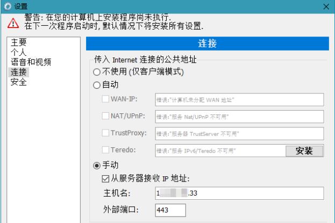This screenshot has width=335, height=223.
Task: Focus the 外部端口 field showing 443
Action: coord(170,210)
